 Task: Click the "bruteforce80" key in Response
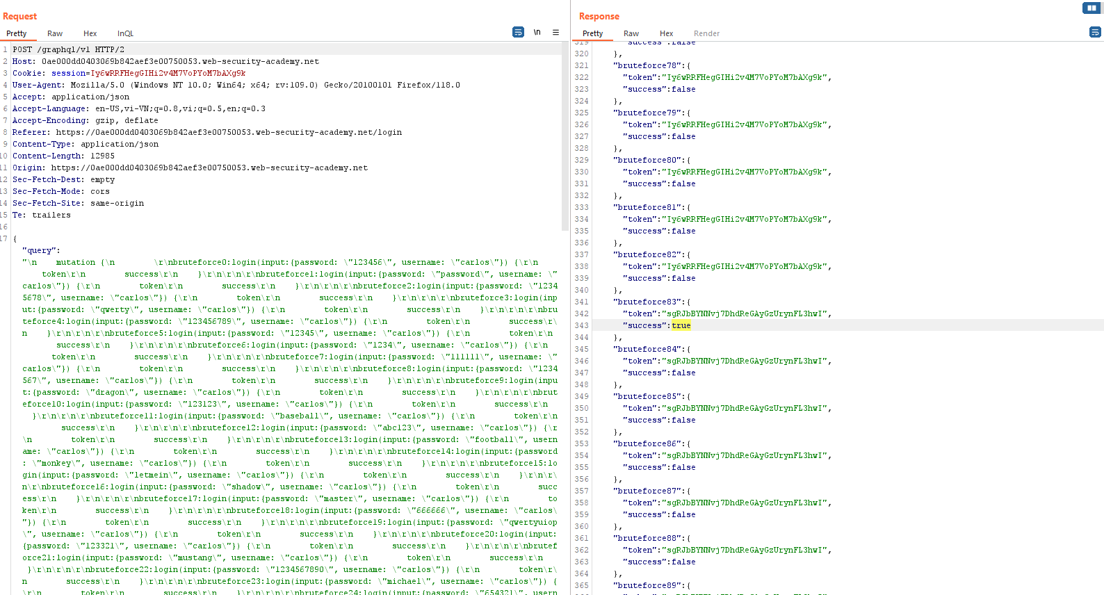click(x=647, y=160)
